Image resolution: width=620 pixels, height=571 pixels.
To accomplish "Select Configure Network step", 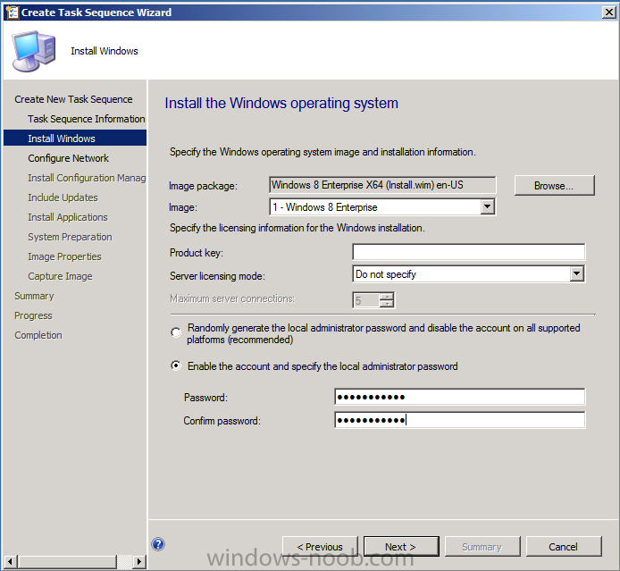I will tap(69, 158).
